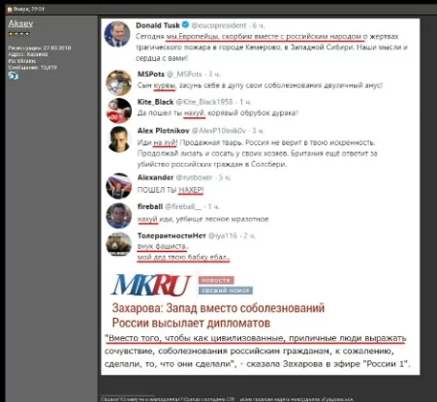This screenshot has height=402, width=437.
Task: Click the verified badge next to Donald Tusk
Action: pyautogui.click(x=185, y=24)
